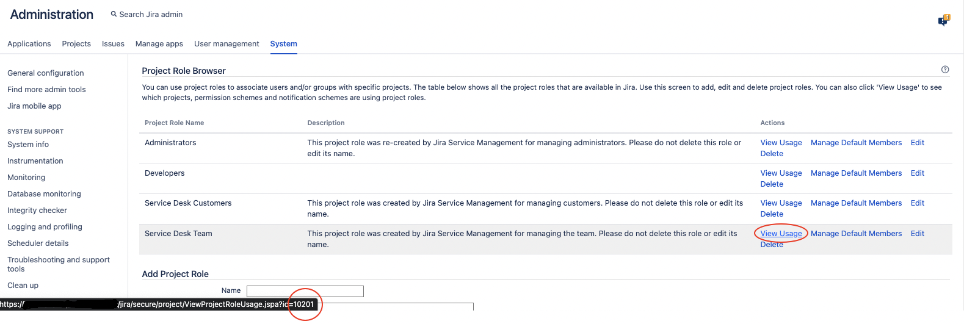Open Jira mobile app settings

[x=34, y=106]
